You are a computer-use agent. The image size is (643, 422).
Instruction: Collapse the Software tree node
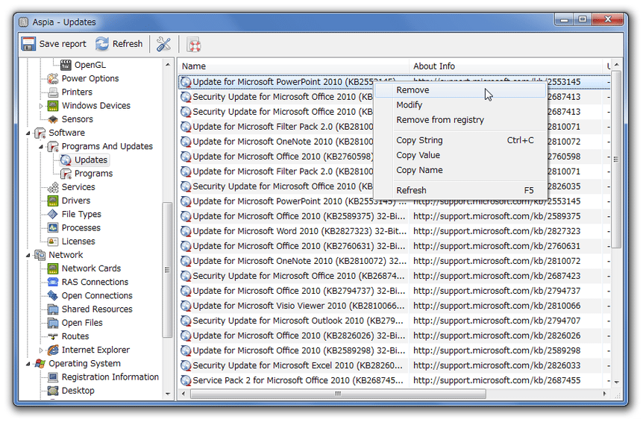28,133
